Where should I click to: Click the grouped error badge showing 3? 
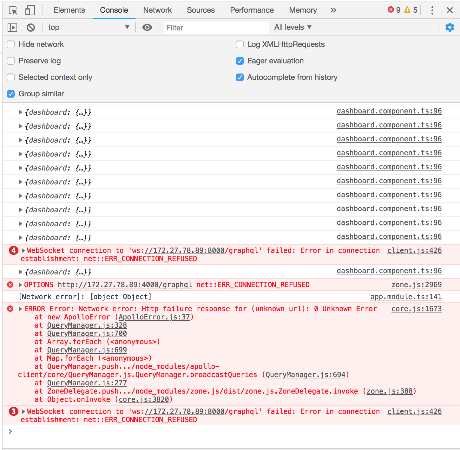tap(13, 411)
